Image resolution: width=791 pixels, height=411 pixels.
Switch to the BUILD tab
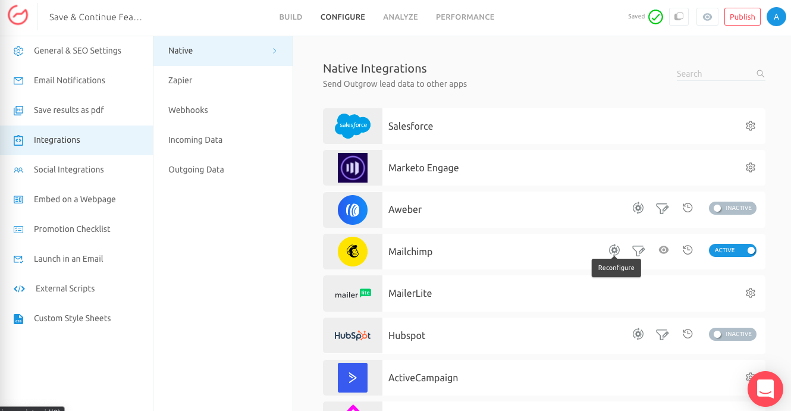click(x=291, y=17)
